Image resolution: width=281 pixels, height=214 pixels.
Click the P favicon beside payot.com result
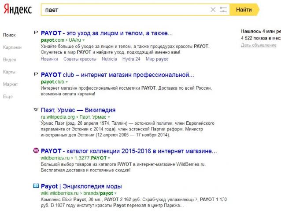(x=36, y=33)
